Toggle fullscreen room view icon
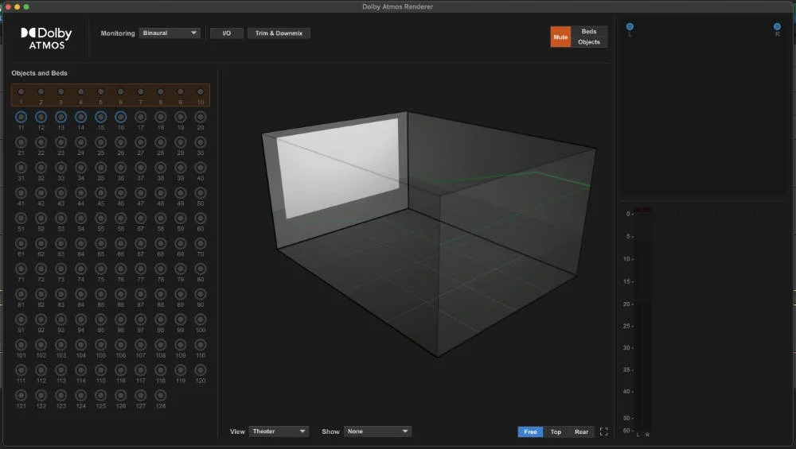The image size is (796, 449). click(x=603, y=432)
